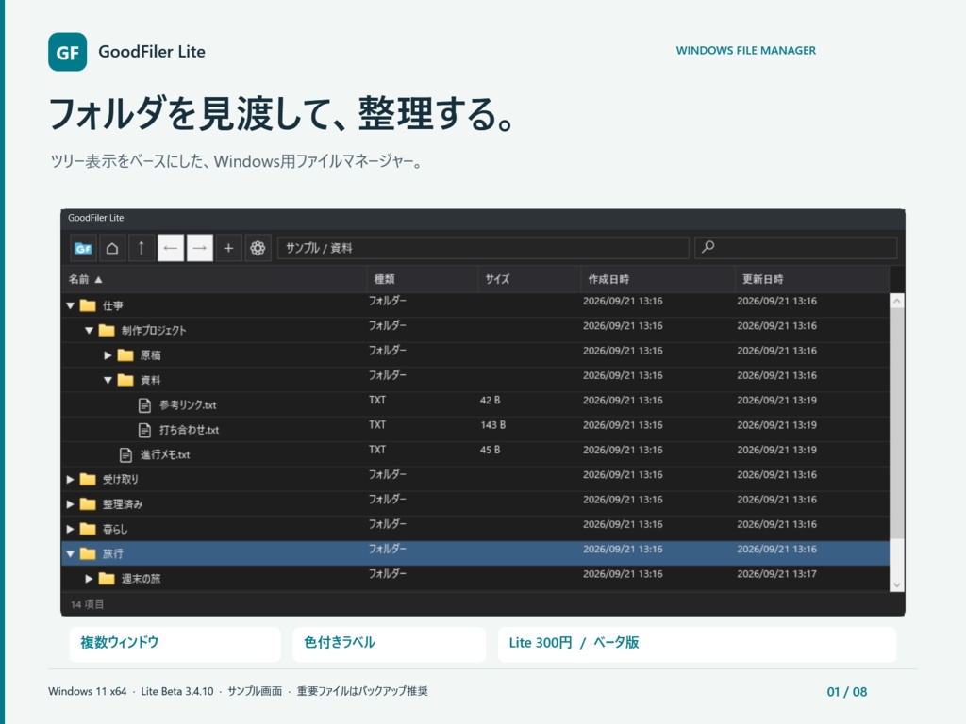Click the 資料 folder icon
The image size is (966, 724).
(x=125, y=380)
